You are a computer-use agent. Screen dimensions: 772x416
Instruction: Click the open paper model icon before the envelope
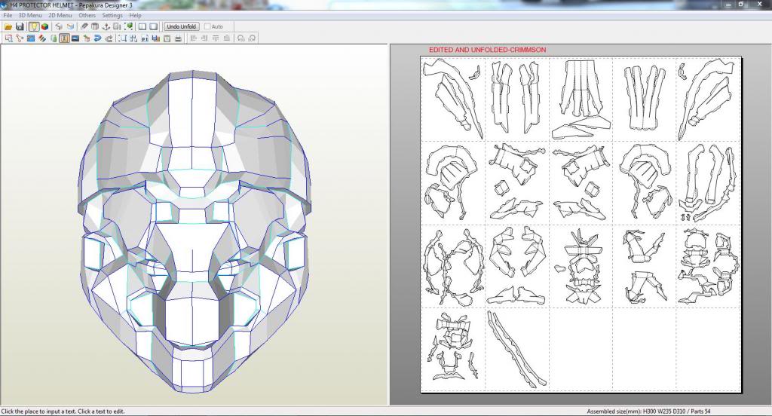(59, 26)
